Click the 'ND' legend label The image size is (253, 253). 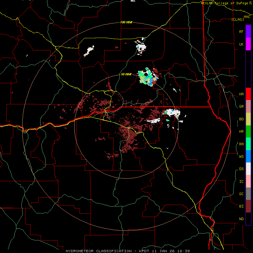click(241, 219)
